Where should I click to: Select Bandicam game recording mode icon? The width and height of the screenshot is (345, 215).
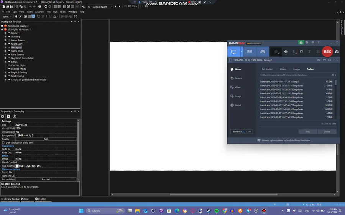263,52
